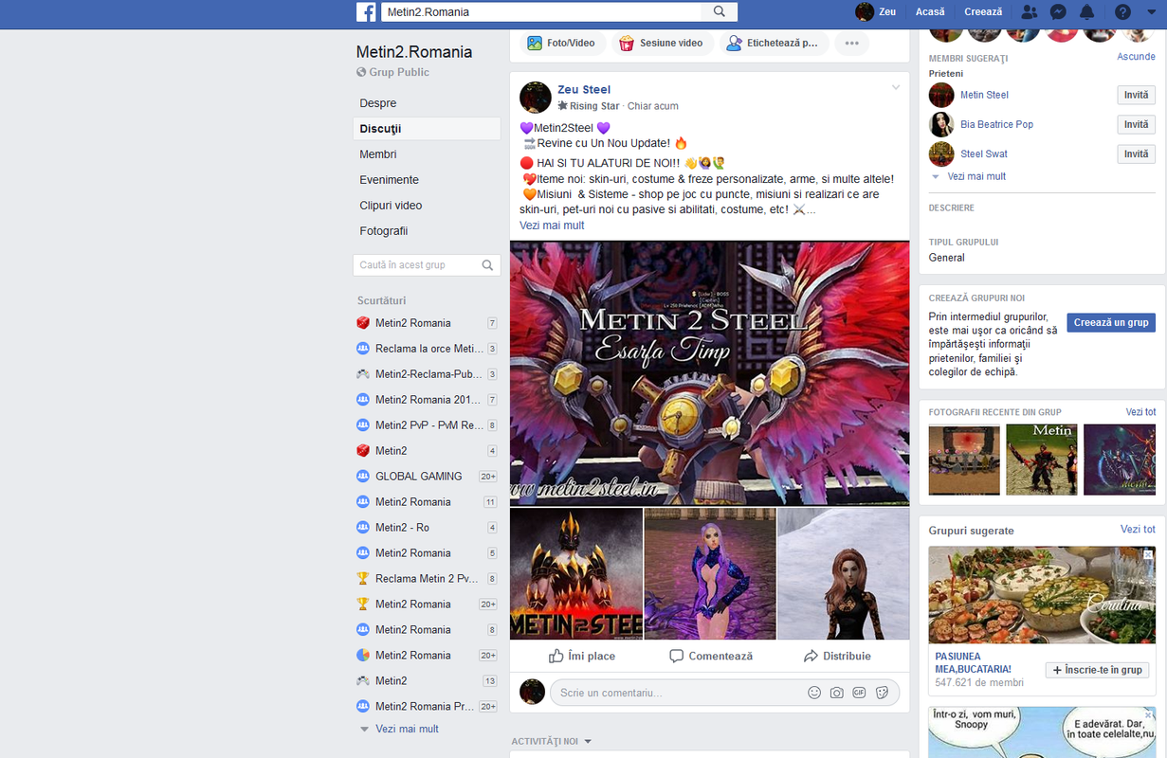The height and width of the screenshot is (758, 1167).
Task: Open sticker picker in comment box
Action: (882, 693)
